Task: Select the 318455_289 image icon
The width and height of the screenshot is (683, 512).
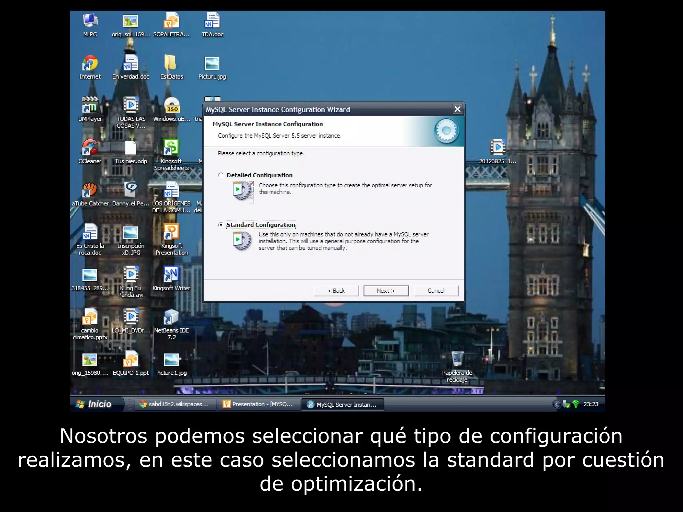Action: (90, 275)
